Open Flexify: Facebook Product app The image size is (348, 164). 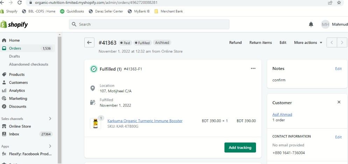click(x=30, y=154)
